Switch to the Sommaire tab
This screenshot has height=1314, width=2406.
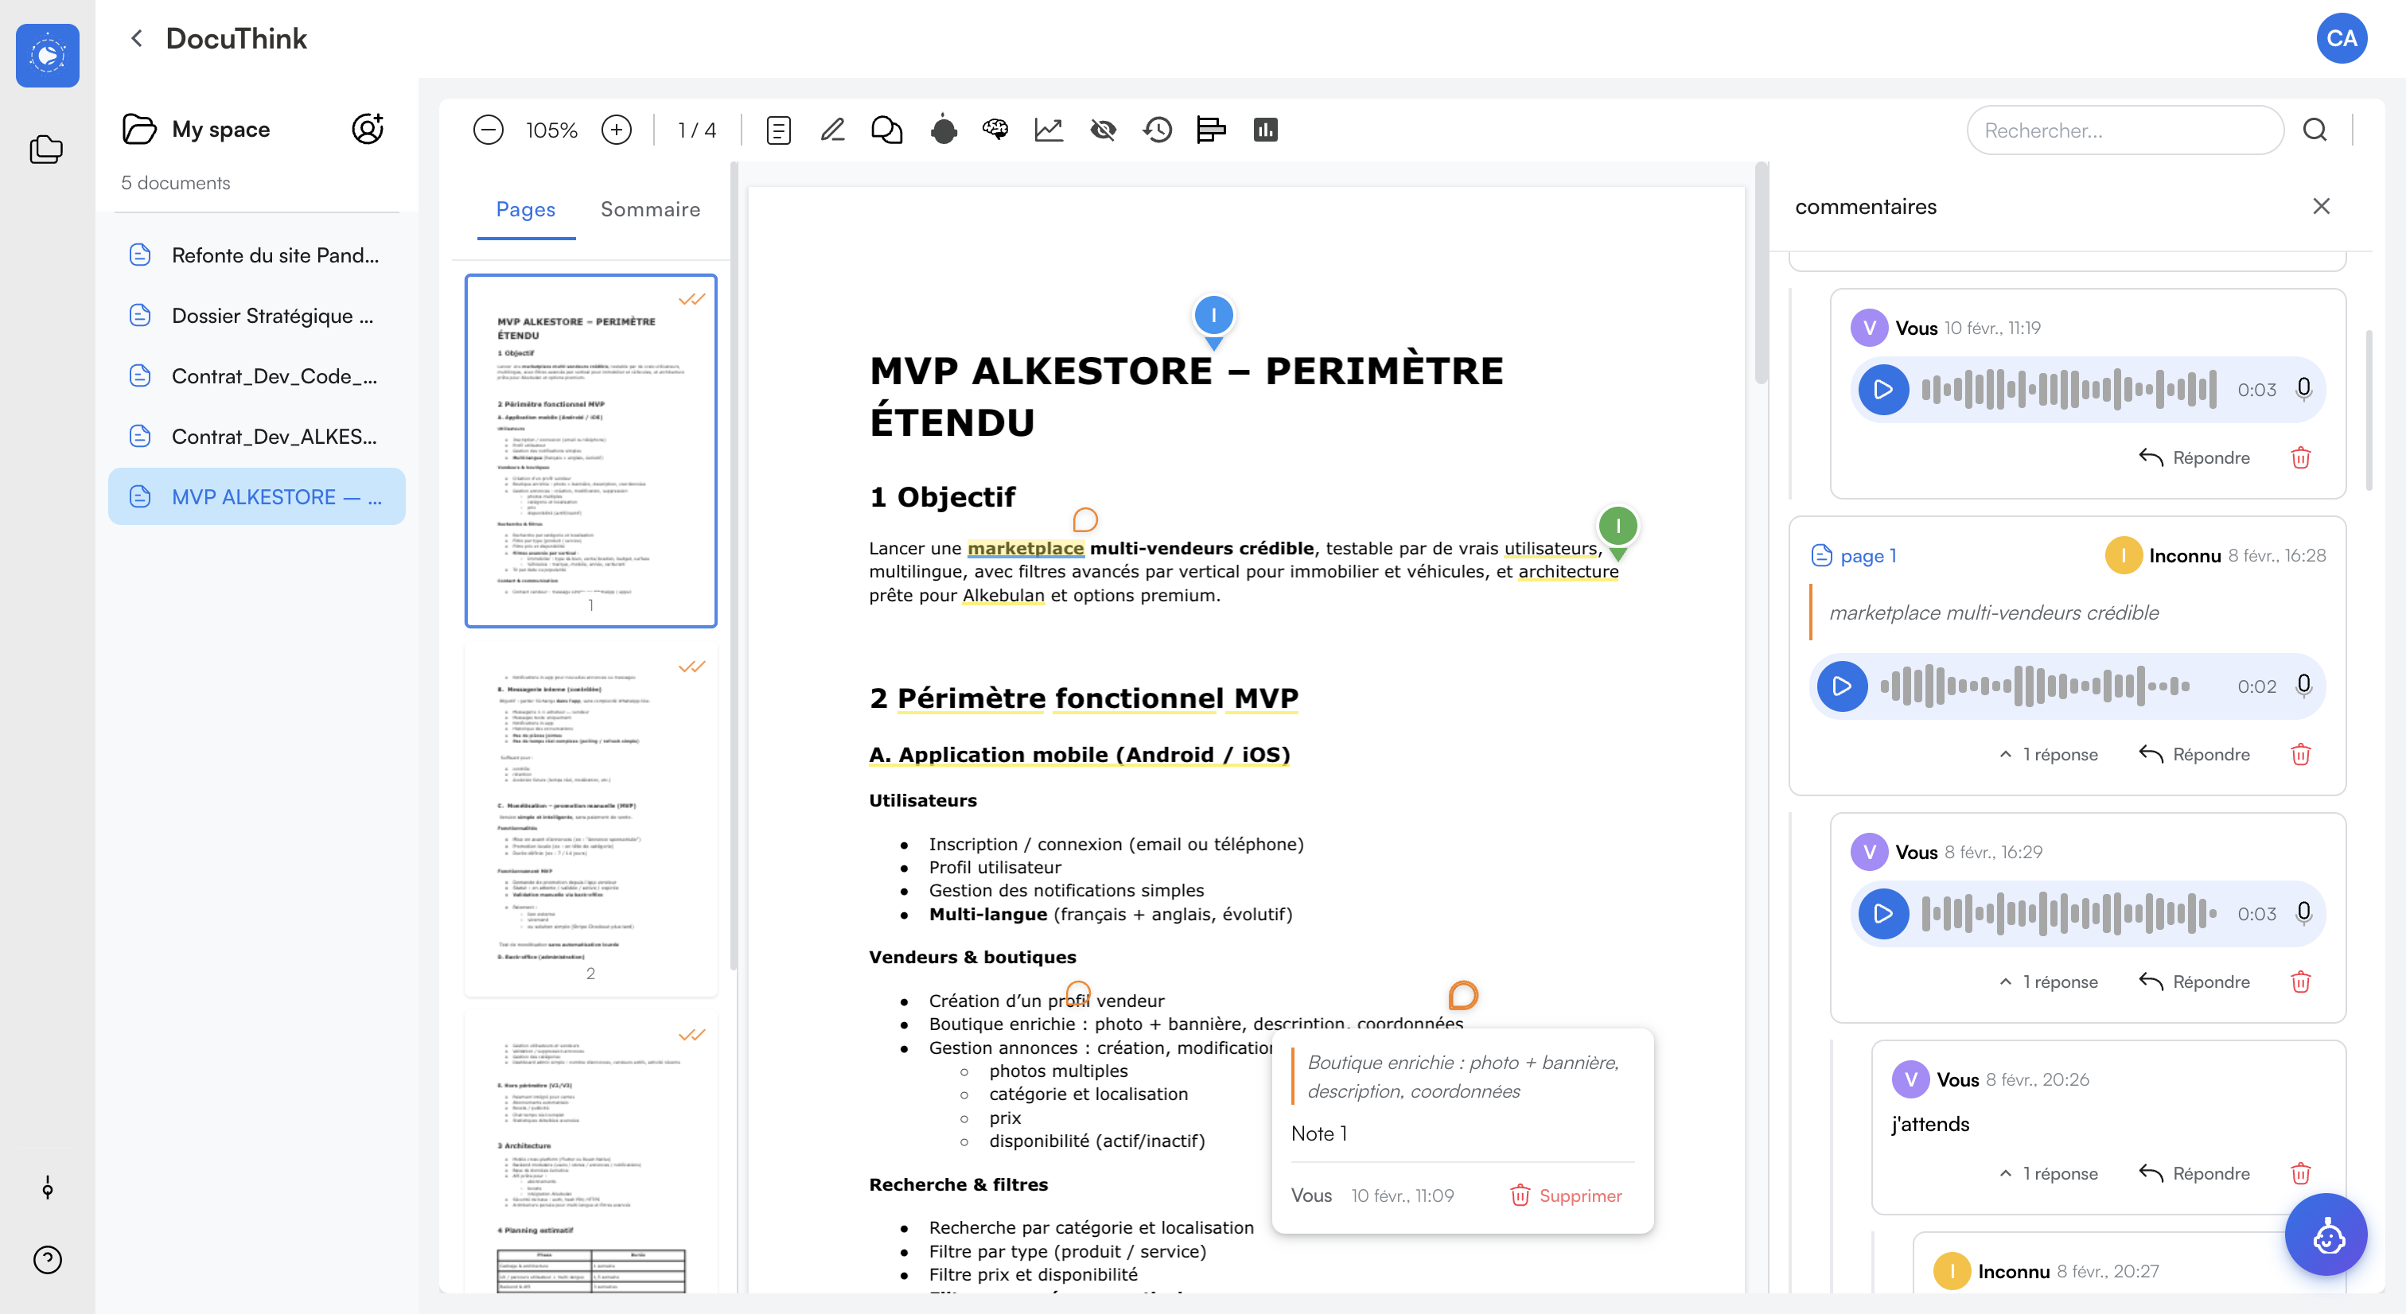point(650,209)
